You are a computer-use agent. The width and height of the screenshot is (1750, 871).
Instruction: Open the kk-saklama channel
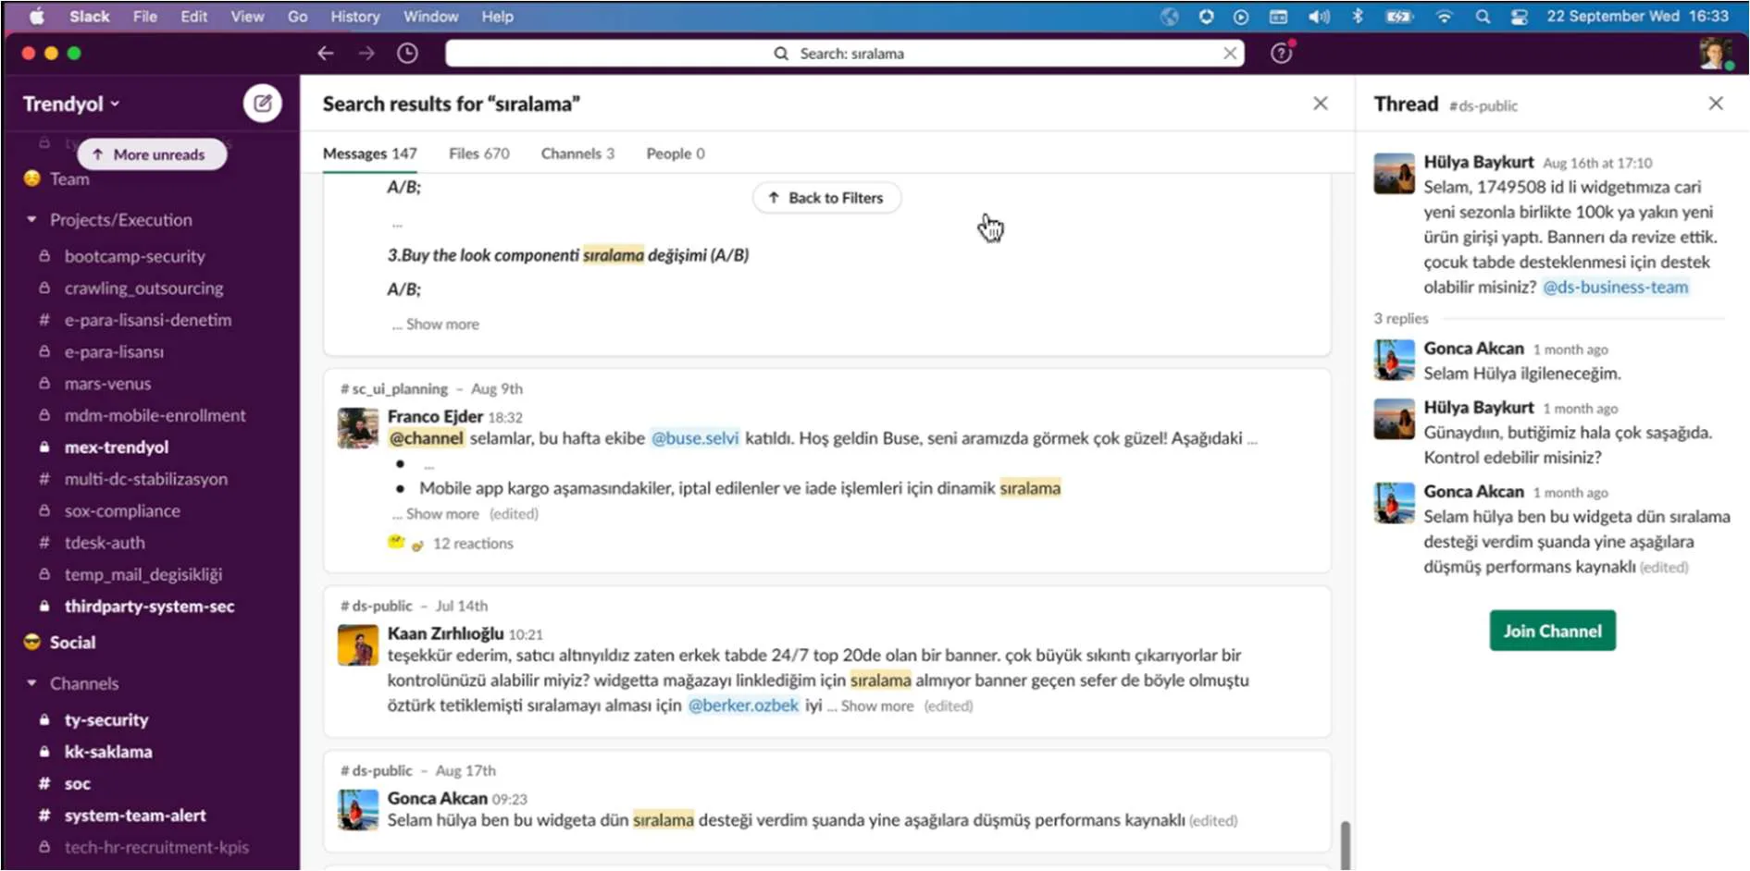[x=108, y=752]
